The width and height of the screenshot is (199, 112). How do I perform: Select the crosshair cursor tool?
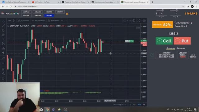pos(3,21)
